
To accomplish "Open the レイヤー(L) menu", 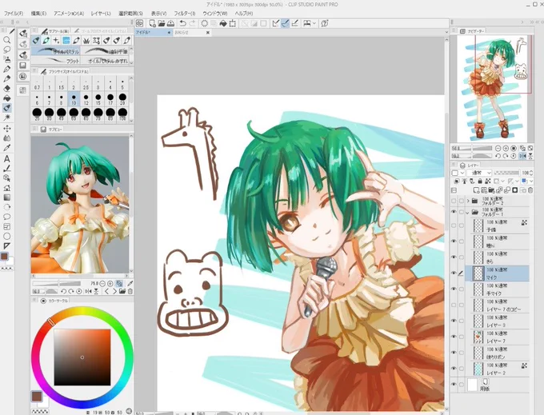I will 101,14.
